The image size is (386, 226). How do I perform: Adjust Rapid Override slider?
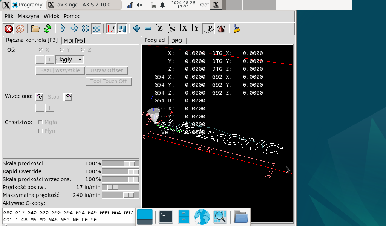[x=121, y=172]
